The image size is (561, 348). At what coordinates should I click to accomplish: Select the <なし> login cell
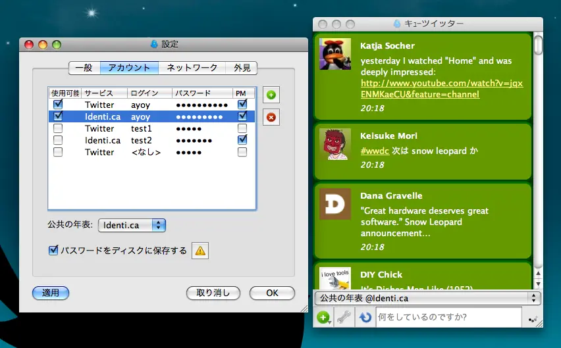coord(146,152)
